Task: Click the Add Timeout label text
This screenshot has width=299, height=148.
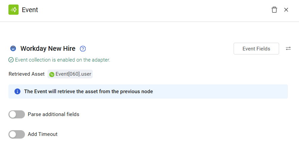Action: pos(43,134)
